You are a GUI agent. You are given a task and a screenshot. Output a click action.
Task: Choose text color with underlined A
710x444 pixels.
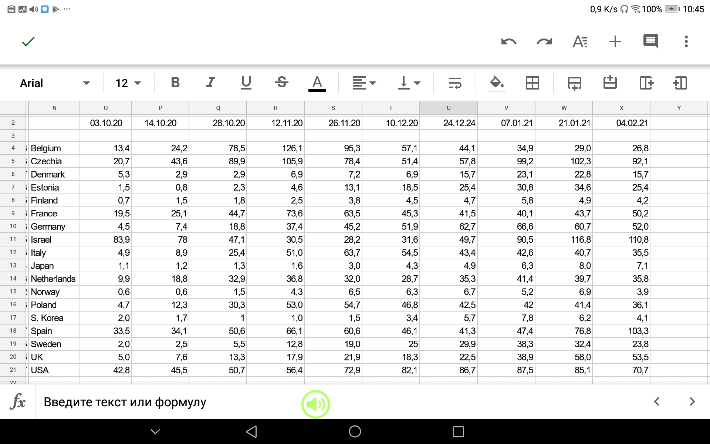click(x=317, y=83)
